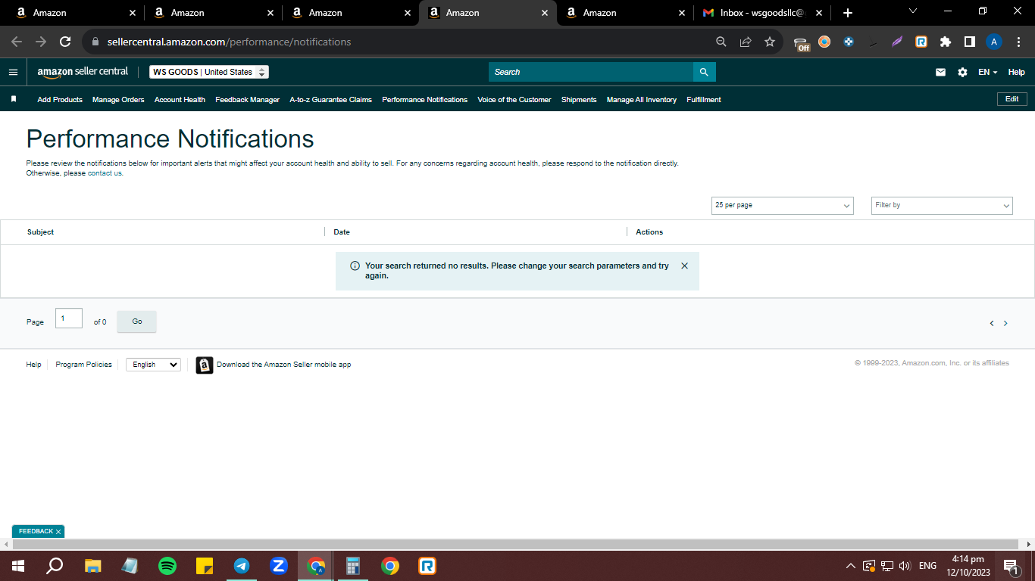Close the FEEDBACK tab

(x=58, y=532)
